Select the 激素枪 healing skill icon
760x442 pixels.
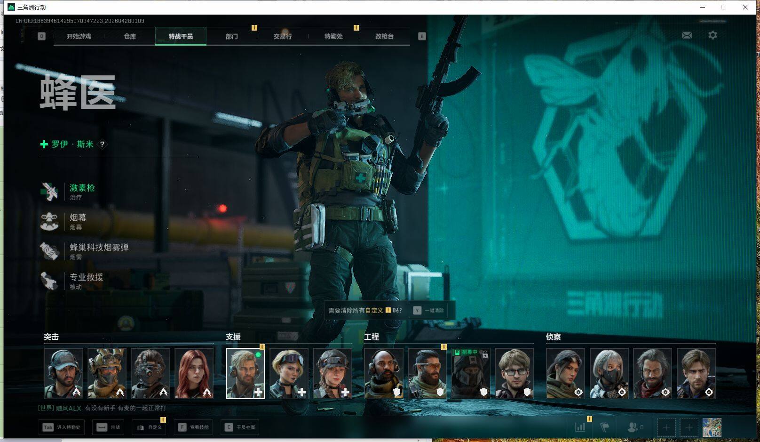pyautogui.click(x=49, y=192)
